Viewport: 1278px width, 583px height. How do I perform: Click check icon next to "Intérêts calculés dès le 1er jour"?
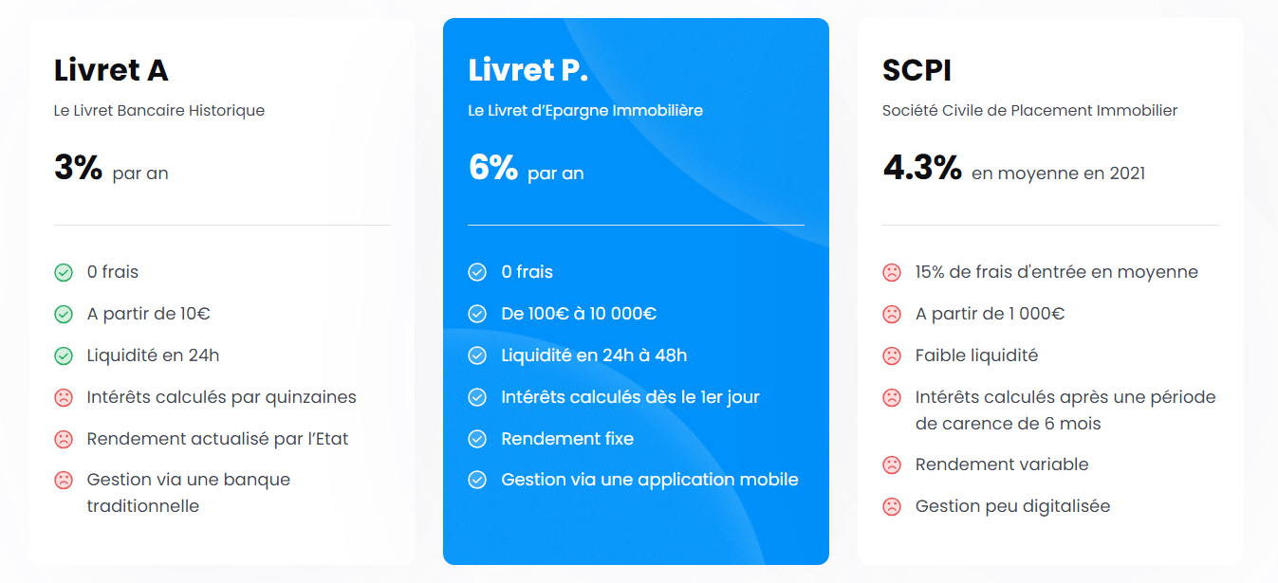[477, 398]
